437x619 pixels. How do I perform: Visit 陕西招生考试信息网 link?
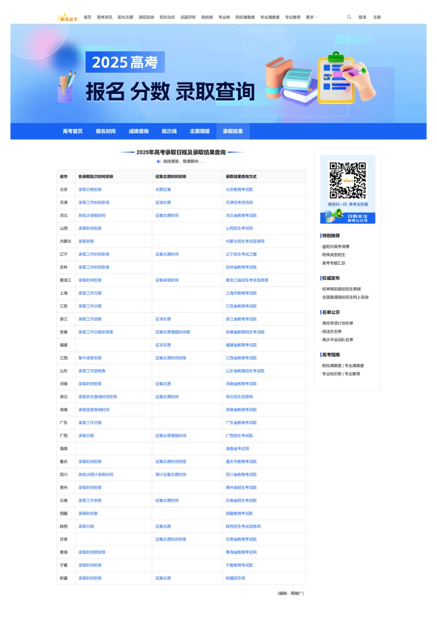[x=243, y=527]
